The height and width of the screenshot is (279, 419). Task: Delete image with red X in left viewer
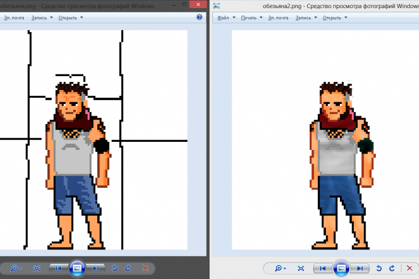click(145, 268)
